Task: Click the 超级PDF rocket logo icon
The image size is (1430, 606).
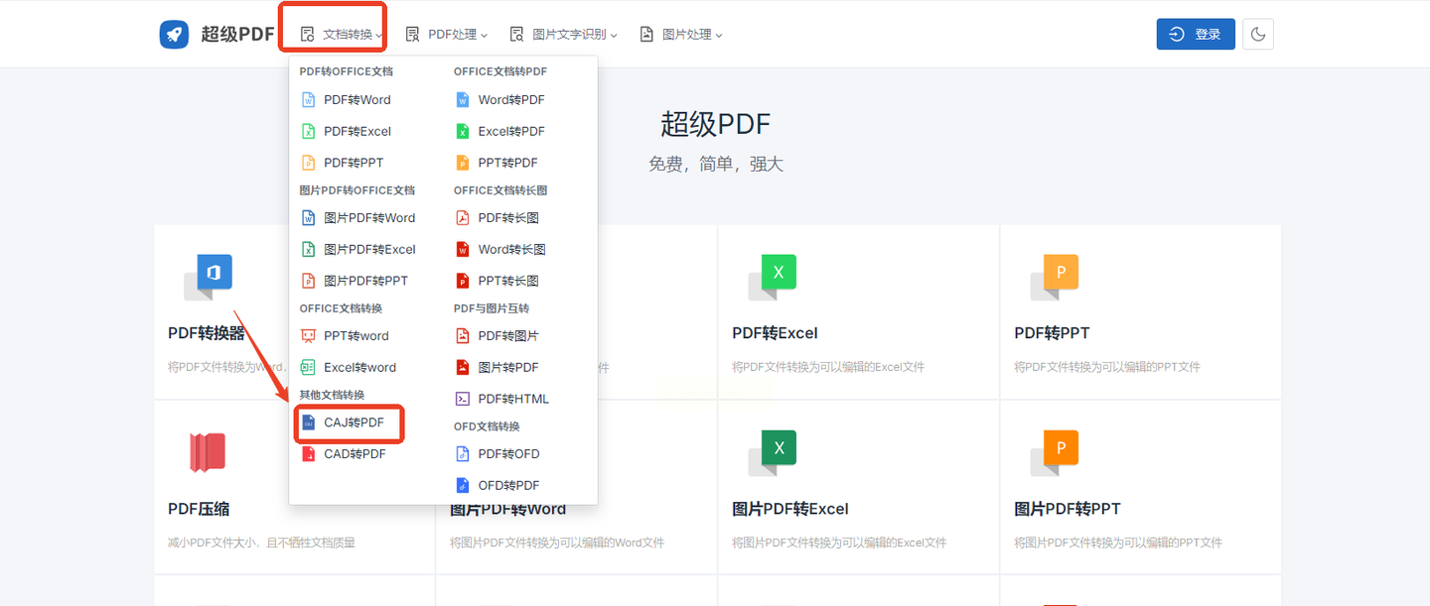Action: (x=174, y=34)
